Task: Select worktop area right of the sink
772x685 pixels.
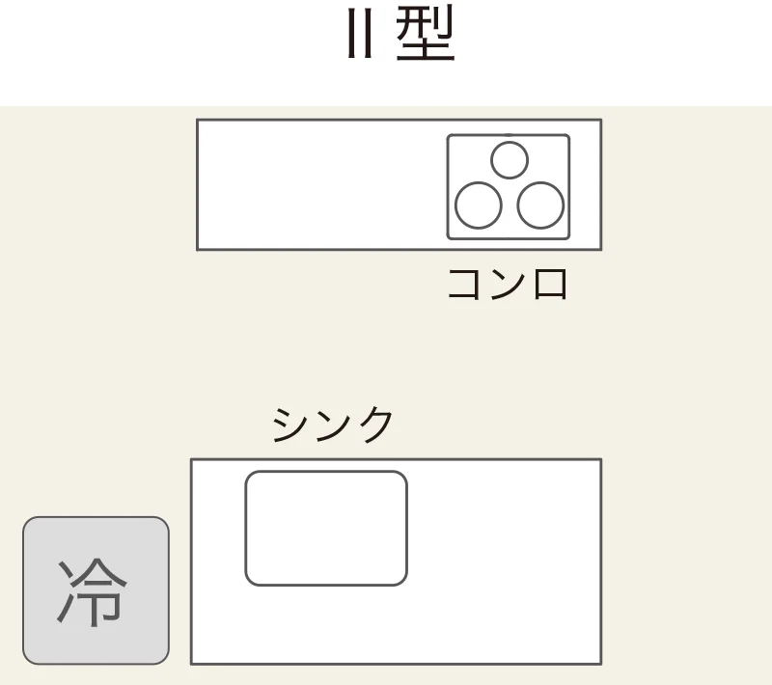Action: [x=503, y=561]
